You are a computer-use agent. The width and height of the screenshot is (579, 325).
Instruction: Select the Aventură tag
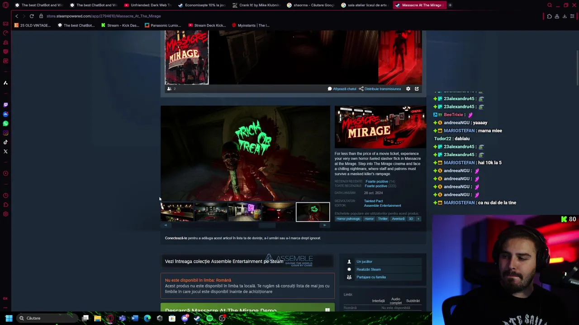[x=398, y=219]
